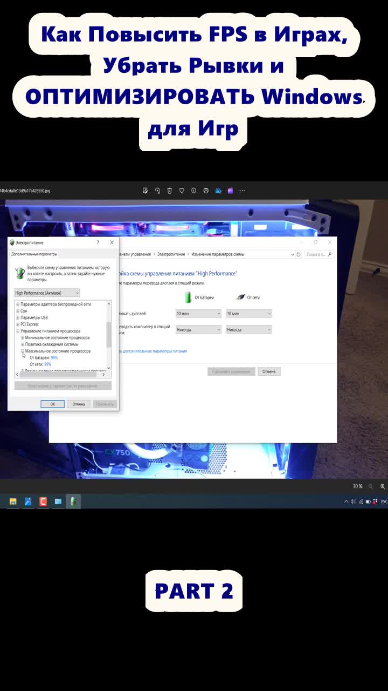This screenshot has height=691, width=388.
Task: Print the image using the printer icon
Action: 206,191
